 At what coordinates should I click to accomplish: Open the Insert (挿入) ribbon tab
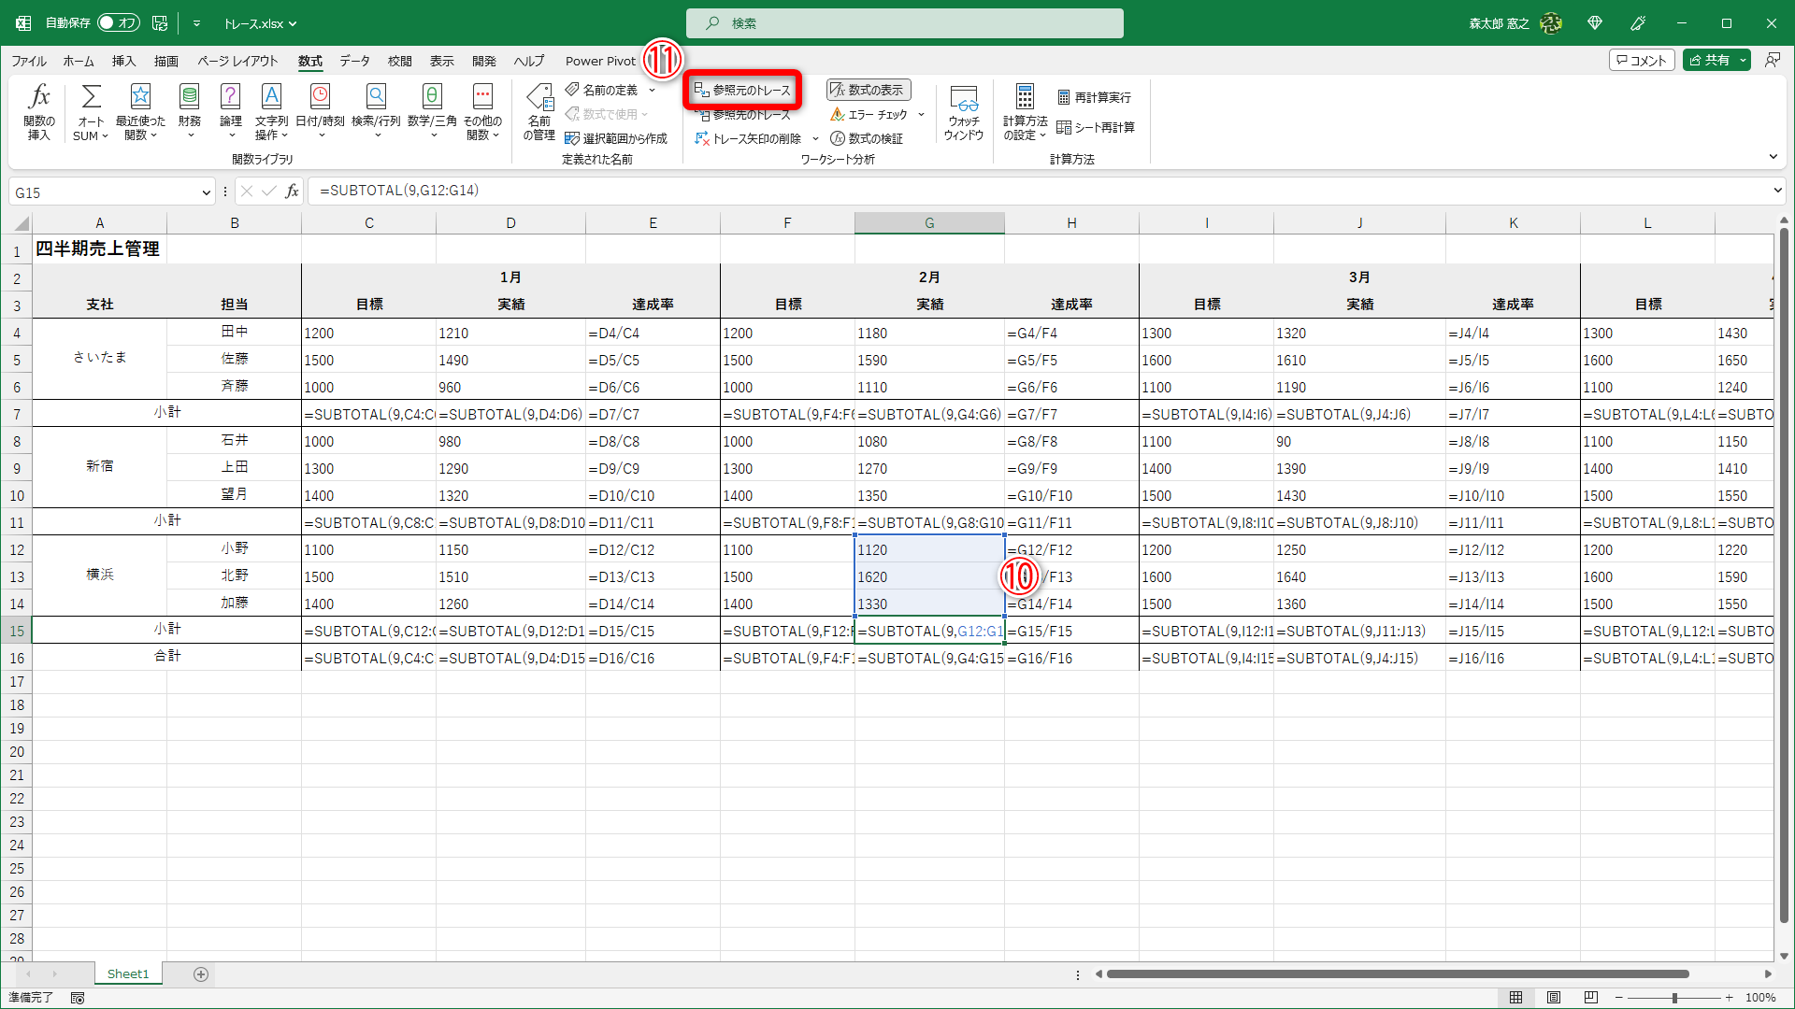(123, 61)
